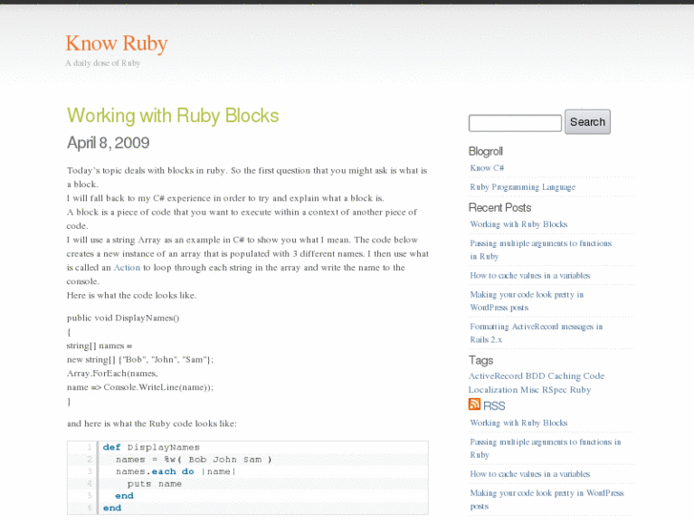Filter posts by the Localization tag
The width and height of the screenshot is (694, 520).
click(494, 389)
